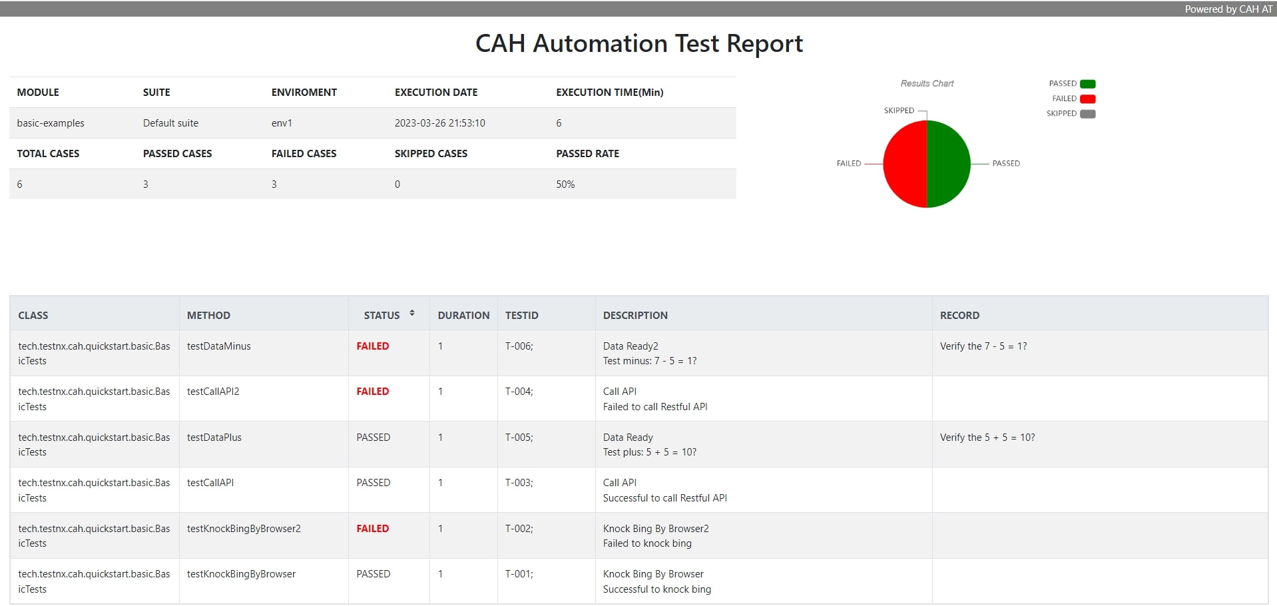Viewport: 1277px width, 606px height.
Task: Toggle ascending sort on STATUS column
Action: click(x=412, y=312)
